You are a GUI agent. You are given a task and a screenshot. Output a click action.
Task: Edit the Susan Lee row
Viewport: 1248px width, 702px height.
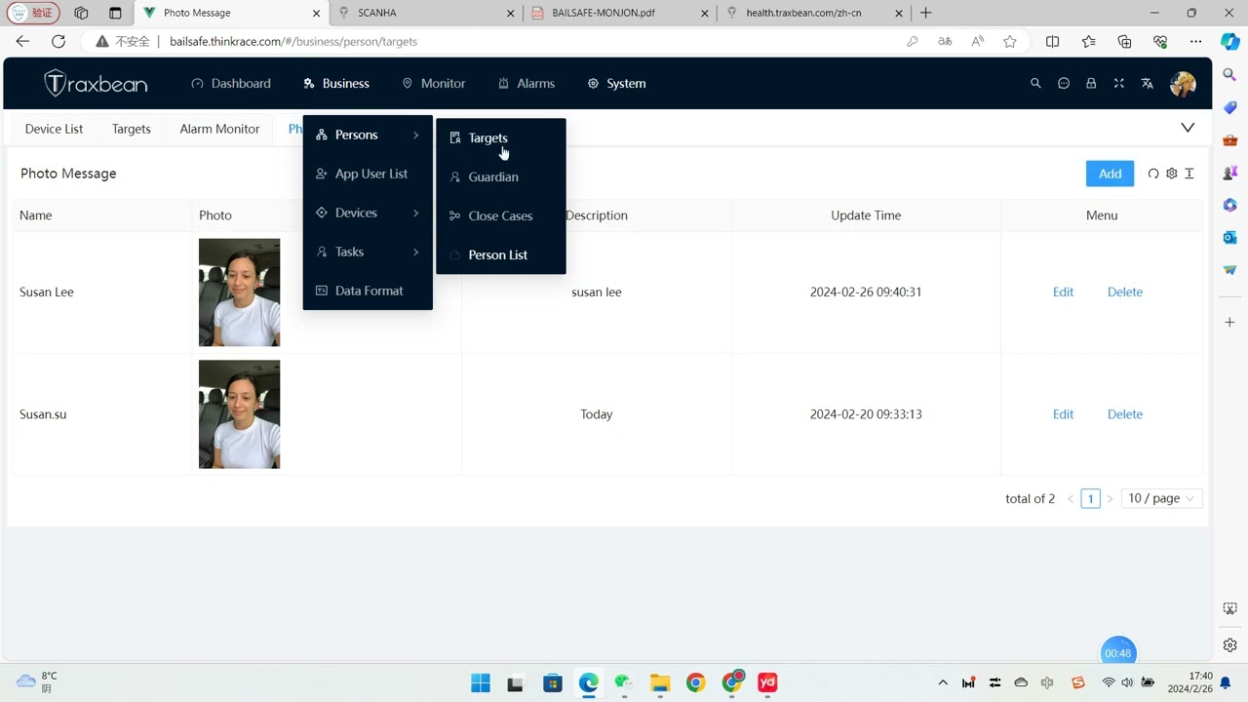(x=1063, y=292)
